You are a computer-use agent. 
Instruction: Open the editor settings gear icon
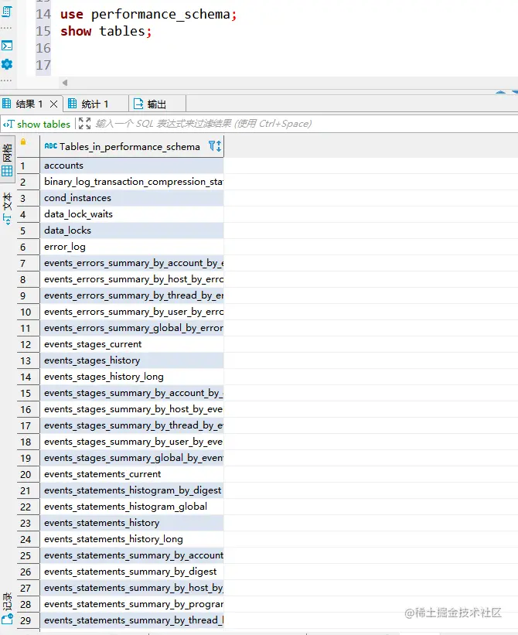tap(7, 64)
